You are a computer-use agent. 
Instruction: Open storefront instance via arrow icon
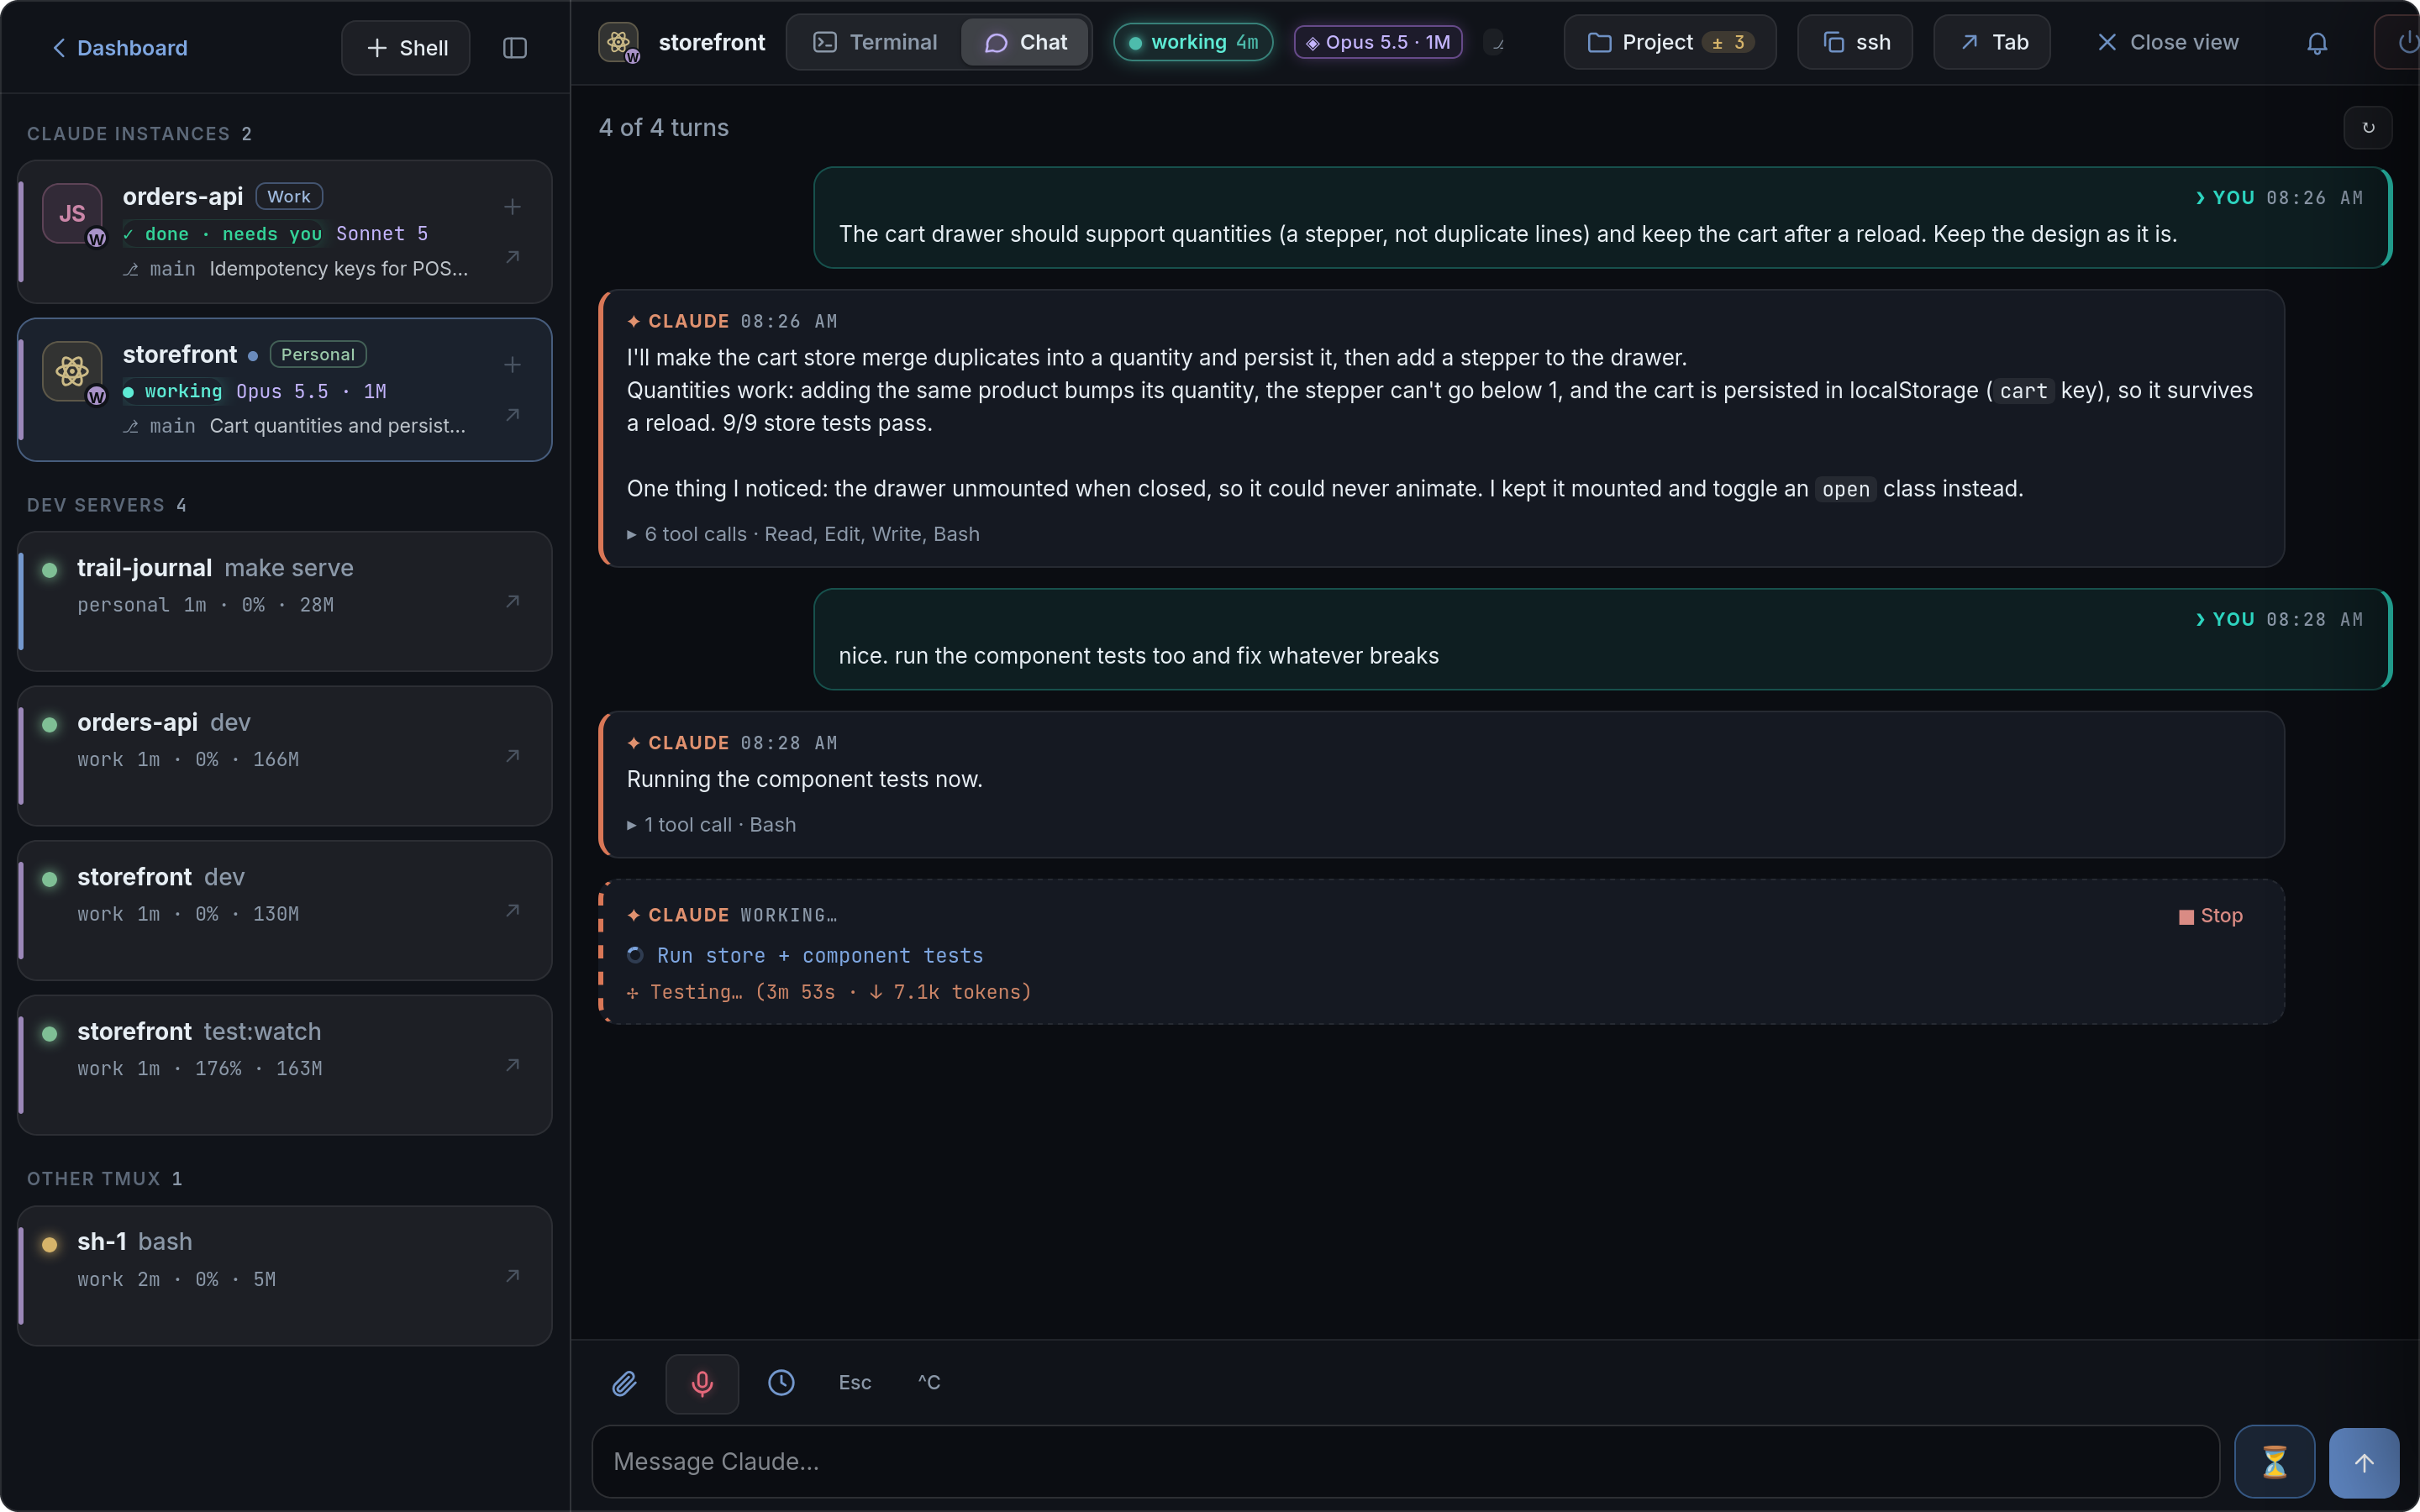[512, 415]
